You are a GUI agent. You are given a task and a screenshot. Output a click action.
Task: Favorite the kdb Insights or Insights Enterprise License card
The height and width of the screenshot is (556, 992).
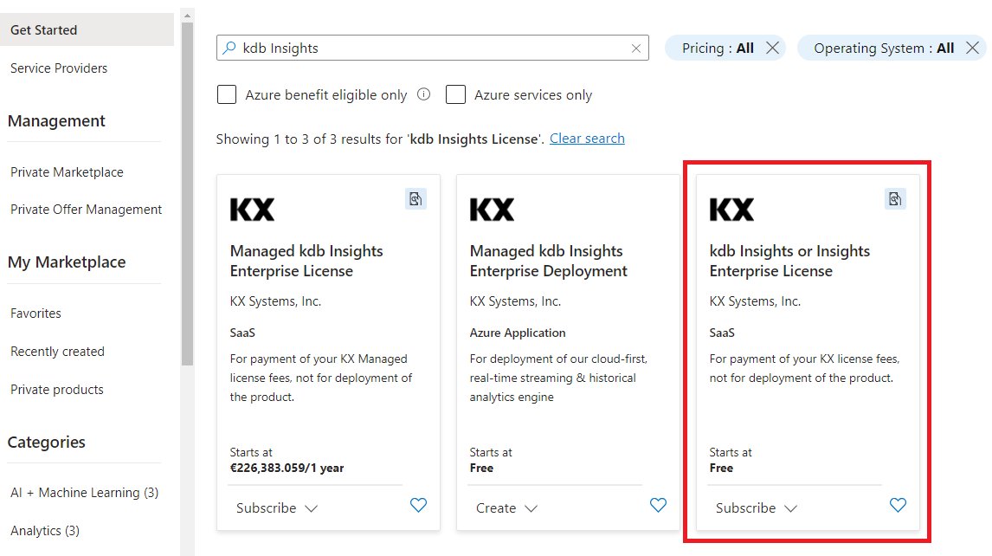point(898,506)
